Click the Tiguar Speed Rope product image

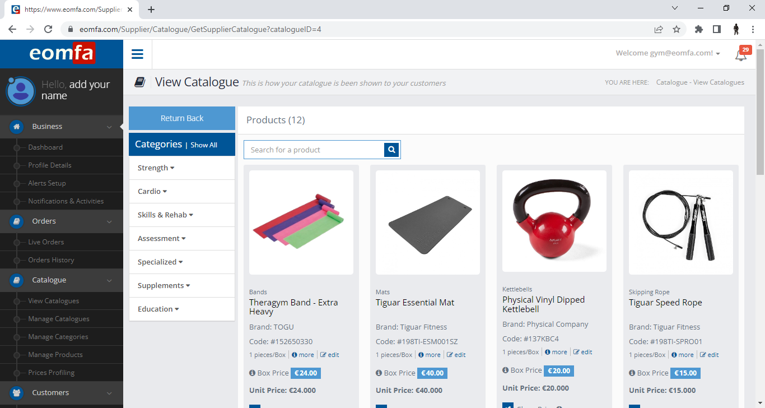pyautogui.click(x=681, y=222)
